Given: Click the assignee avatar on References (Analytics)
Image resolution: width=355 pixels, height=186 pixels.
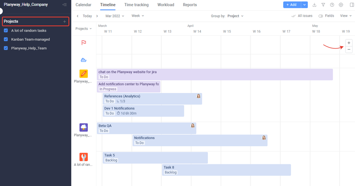Looking at the screenshot, I should 198,96.
